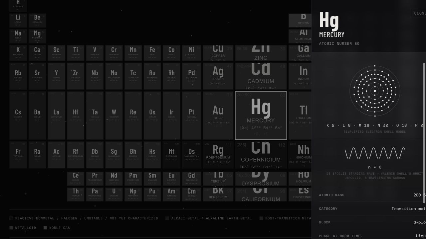Toggle Post-Transition Metal legend filter

286,218
